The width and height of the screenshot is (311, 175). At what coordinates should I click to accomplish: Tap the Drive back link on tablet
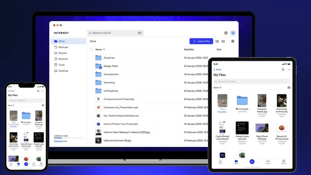pyautogui.click(x=218, y=69)
